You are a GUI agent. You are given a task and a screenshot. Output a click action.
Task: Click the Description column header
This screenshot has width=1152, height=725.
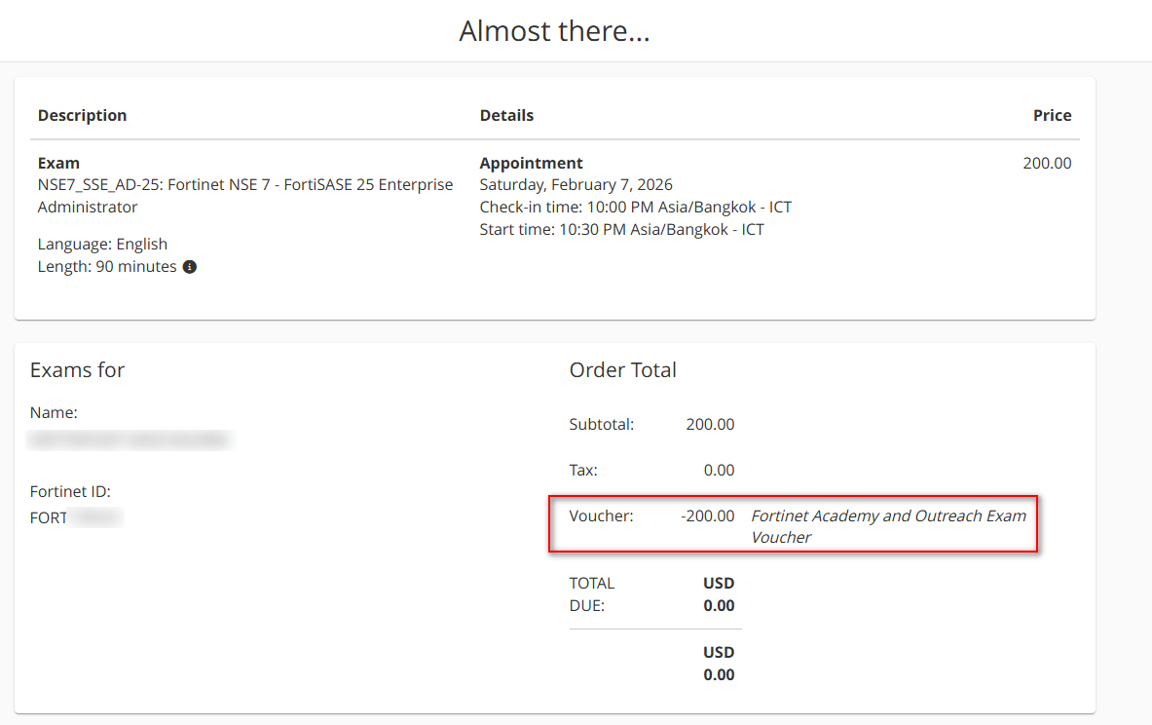[82, 115]
